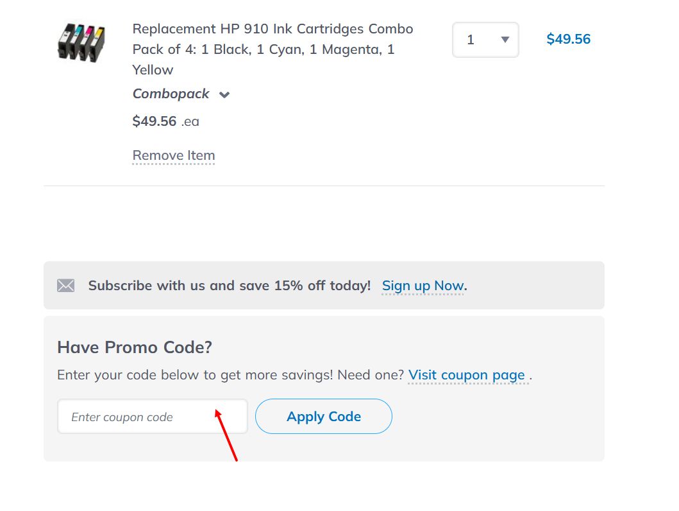Click the product thumbnail of ink cartridges
The width and height of the screenshot is (679, 511).
click(82, 42)
